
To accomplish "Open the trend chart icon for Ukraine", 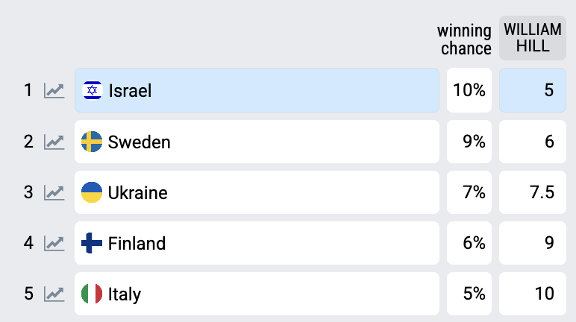I will pos(54,192).
